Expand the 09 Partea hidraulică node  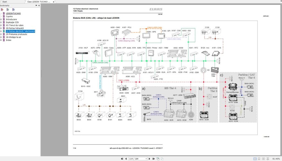[x=1, y=28]
